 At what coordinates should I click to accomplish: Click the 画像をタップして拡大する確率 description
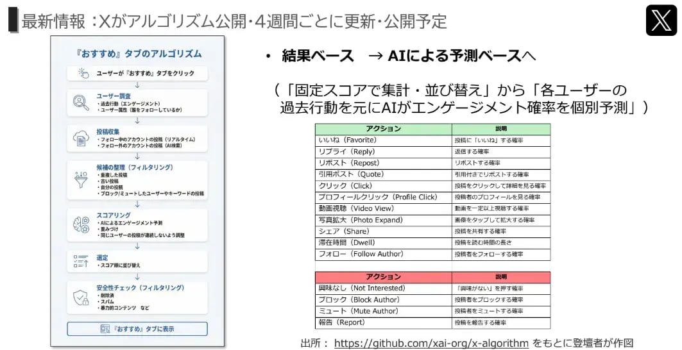tap(501, 220)
